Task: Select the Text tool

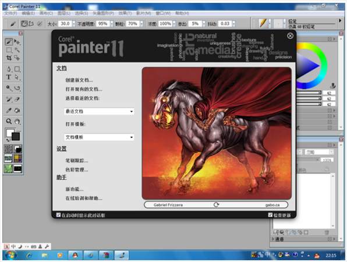Action: [x=9, y=77]
